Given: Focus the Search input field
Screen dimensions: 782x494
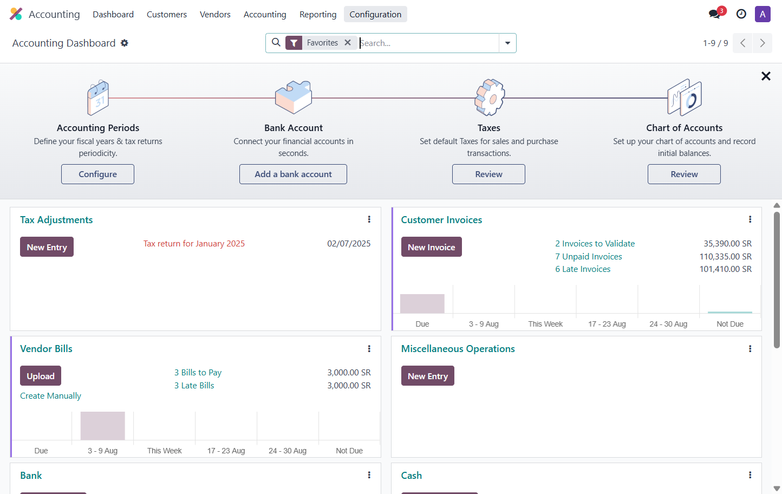Looking at the screenshot, I should coord(428,43).
